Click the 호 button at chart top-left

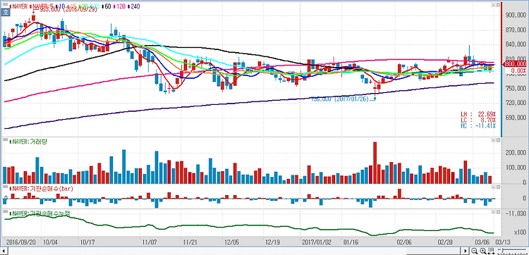[6, 12]
